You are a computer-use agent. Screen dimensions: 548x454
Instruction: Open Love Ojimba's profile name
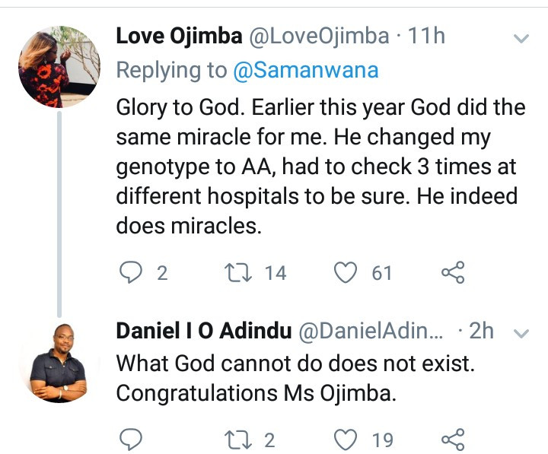pyautogui.click(x=180, y=37)
